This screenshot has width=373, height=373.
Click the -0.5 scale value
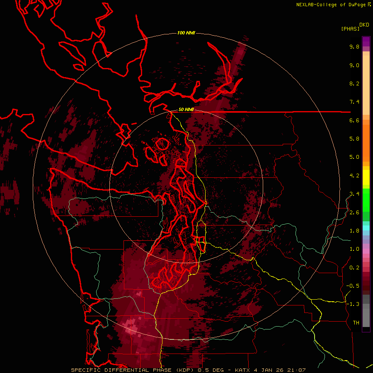[x=353, y=286]
